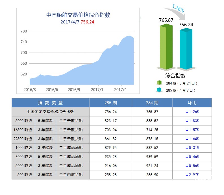Click the 939.59 cell
This screenshot has width=224, height=195.
tap(152, 157)
